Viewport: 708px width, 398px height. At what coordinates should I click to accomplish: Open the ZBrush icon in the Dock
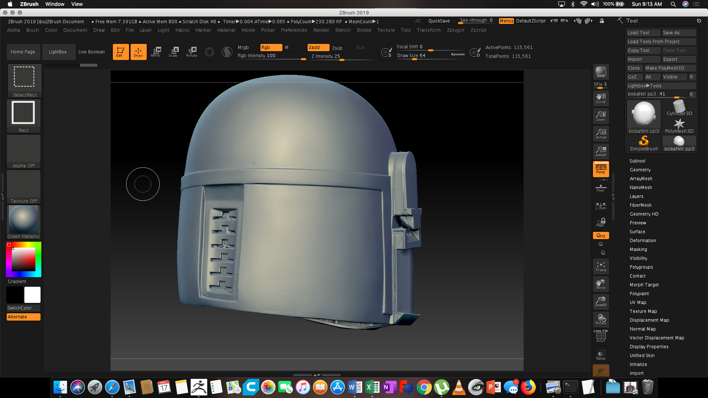(199, 387)
